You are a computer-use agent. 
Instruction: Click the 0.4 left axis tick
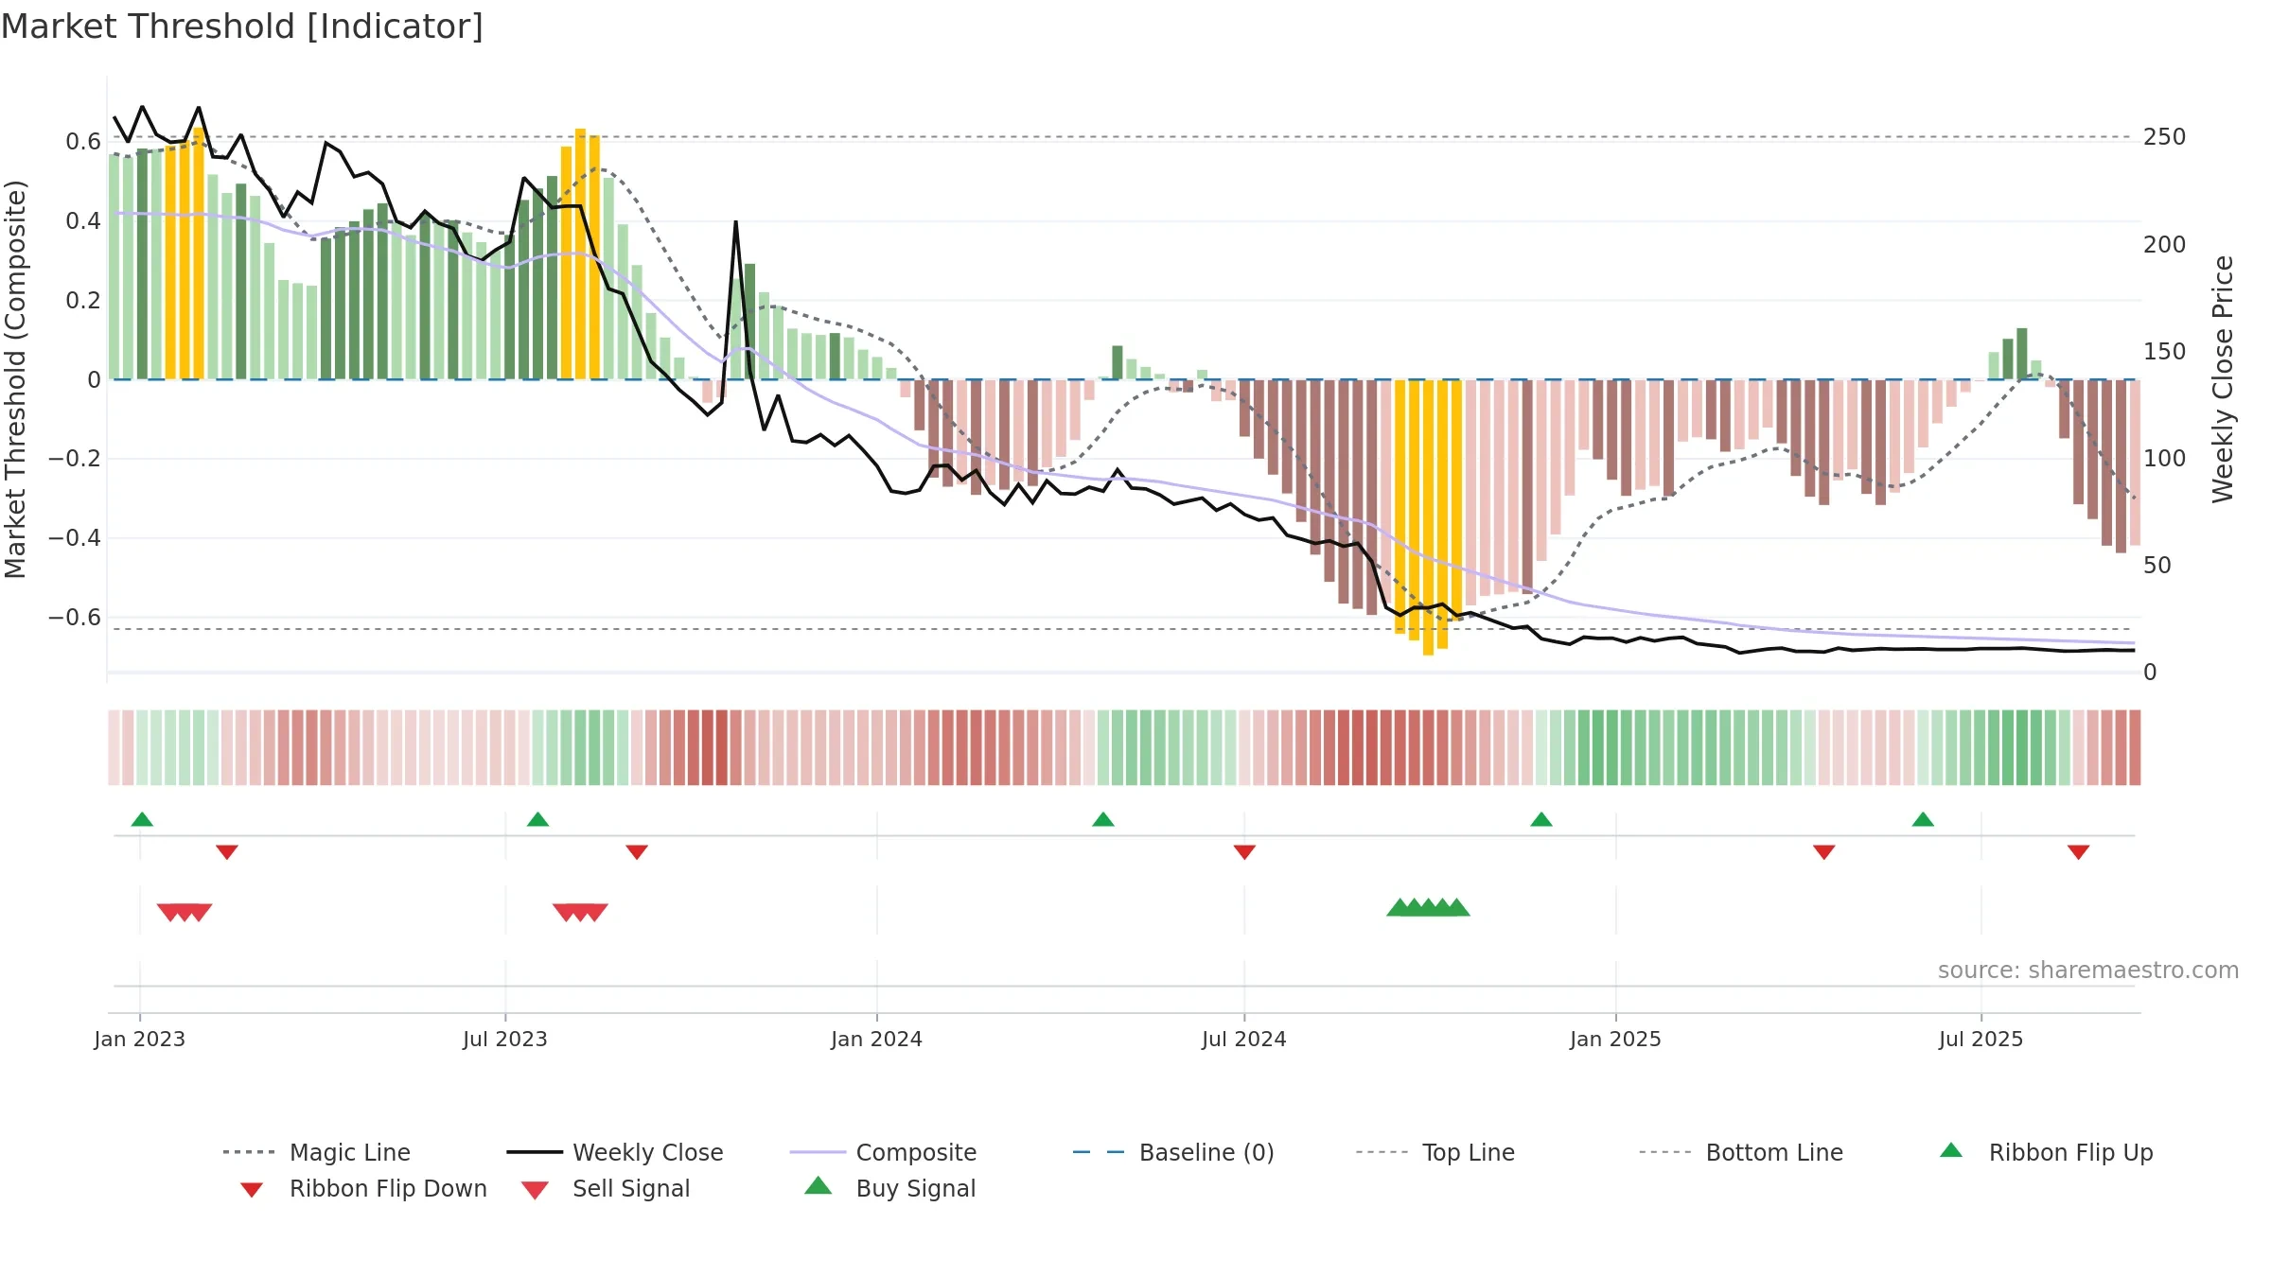(83, 221)
